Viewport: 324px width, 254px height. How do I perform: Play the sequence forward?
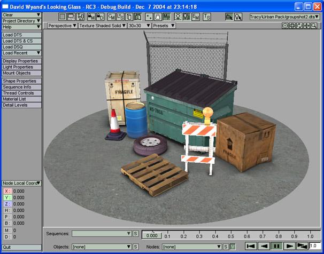coord(290,246)
